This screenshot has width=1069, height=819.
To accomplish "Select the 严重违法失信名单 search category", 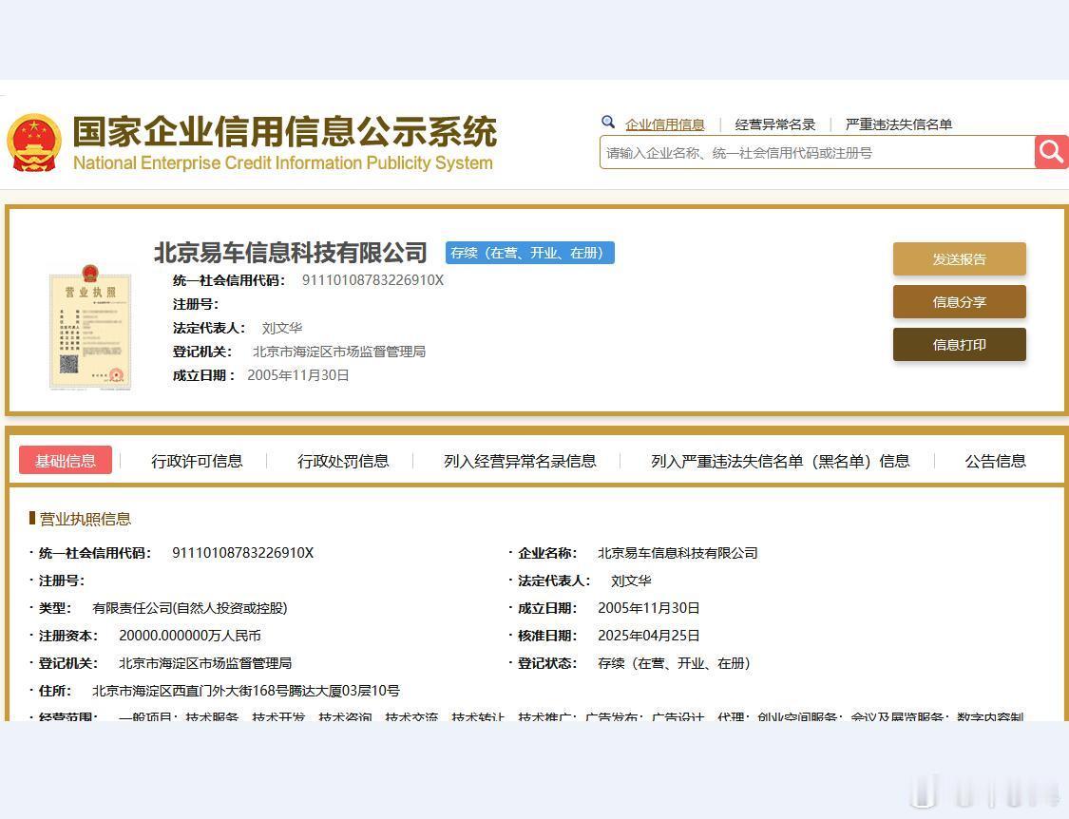I will [899, 124].
